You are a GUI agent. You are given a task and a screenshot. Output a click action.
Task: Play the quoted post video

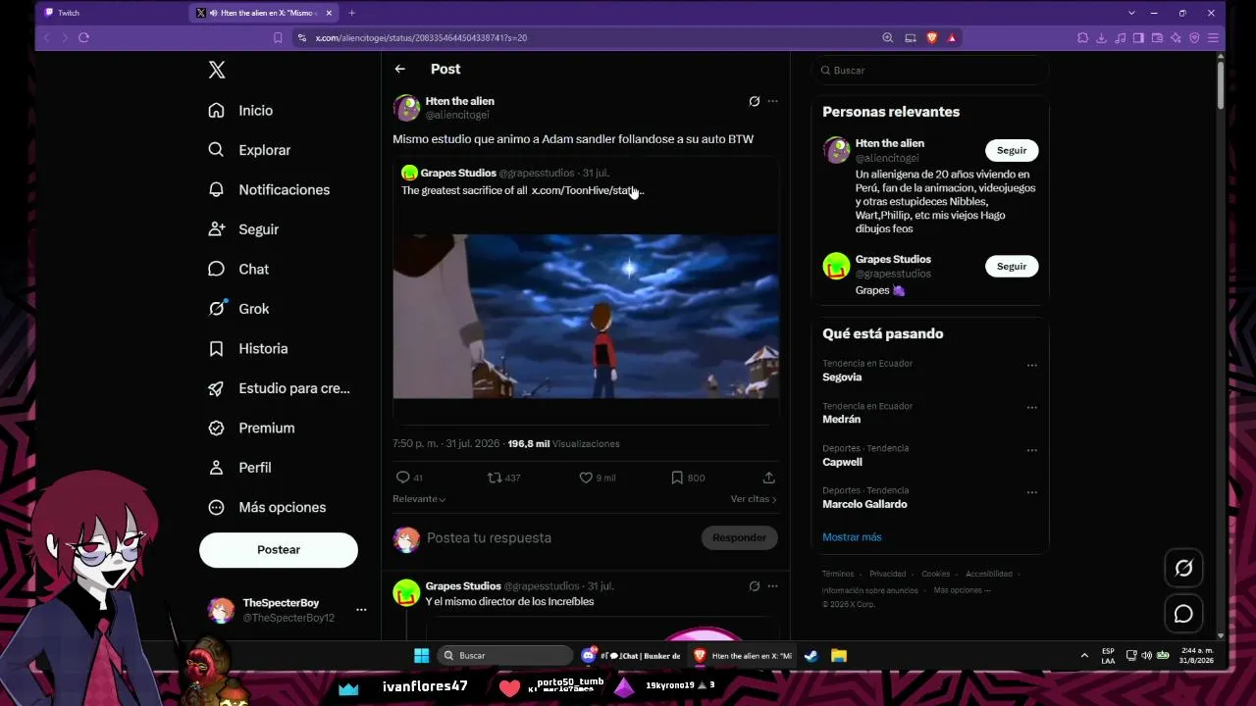click(586, 316)
